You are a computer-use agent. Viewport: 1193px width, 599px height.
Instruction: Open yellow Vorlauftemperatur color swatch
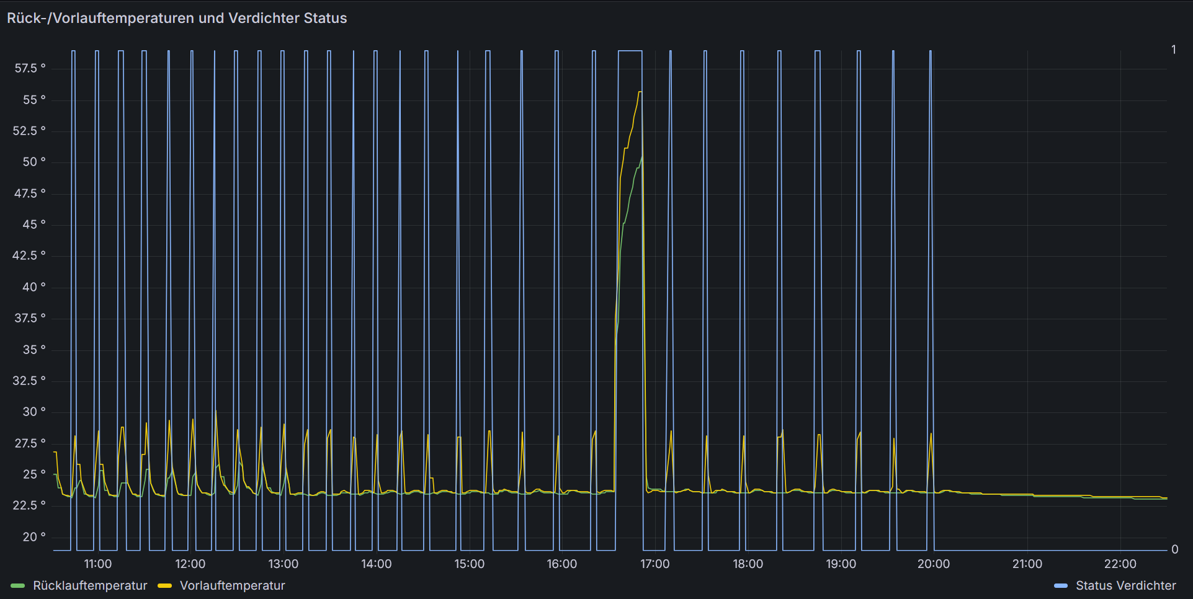point(164,585)
